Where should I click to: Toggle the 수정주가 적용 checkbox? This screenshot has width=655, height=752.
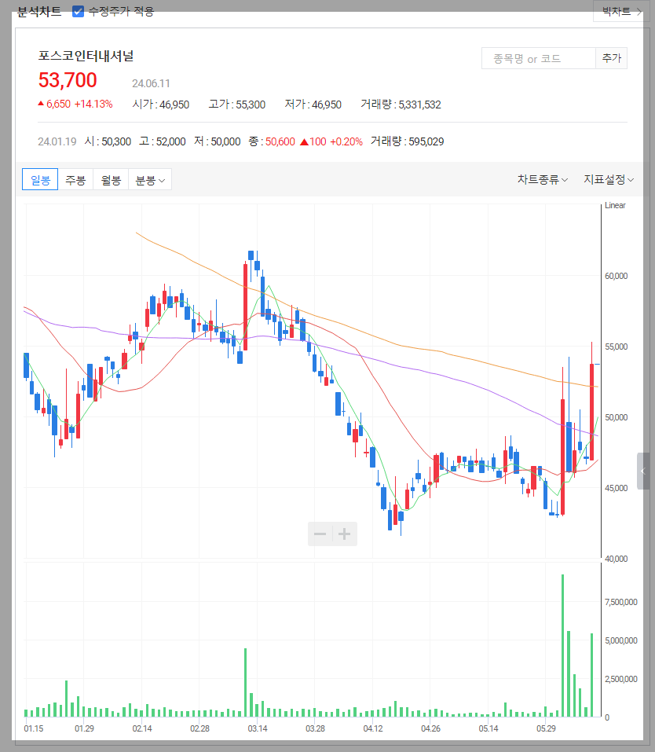(78, 12)
